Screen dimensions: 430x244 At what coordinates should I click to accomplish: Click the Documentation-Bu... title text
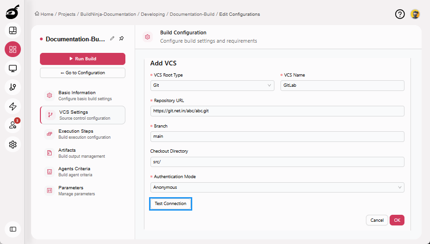(75, 39)
